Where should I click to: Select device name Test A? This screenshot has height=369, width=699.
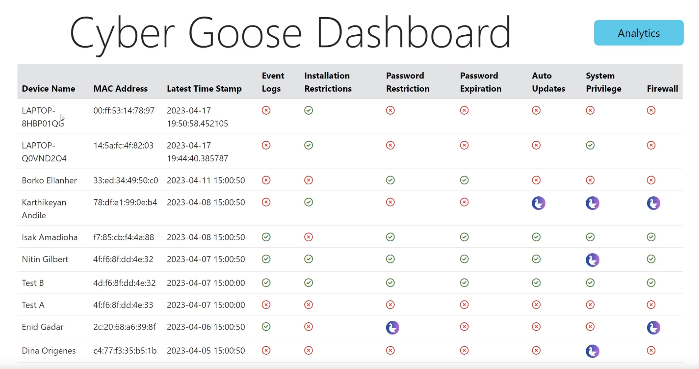[x=33, y=305]
